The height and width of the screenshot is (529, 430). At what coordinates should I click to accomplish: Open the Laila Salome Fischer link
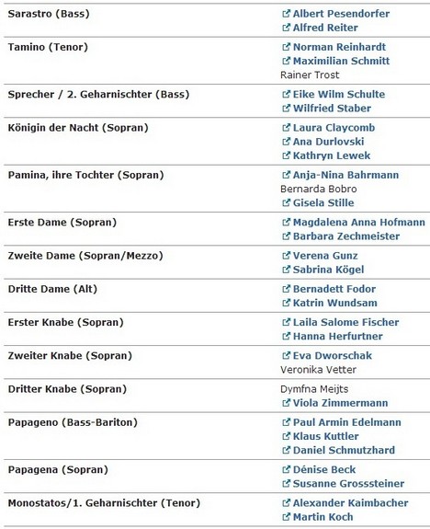pyautogui.click(x=345, y=322)
